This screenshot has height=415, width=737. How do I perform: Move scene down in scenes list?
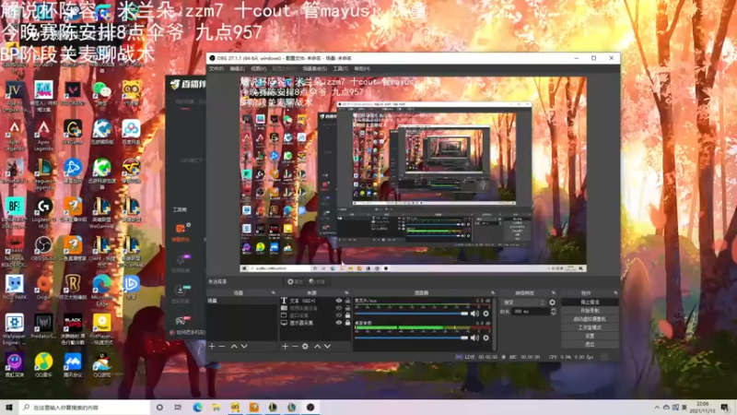(244, 347)
